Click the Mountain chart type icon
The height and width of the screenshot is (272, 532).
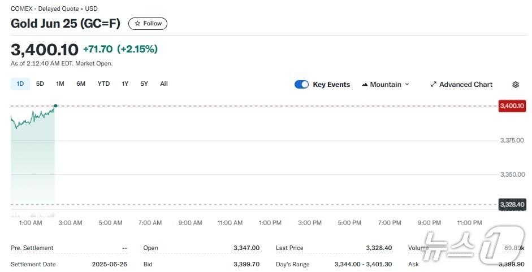tap(365, 85)
